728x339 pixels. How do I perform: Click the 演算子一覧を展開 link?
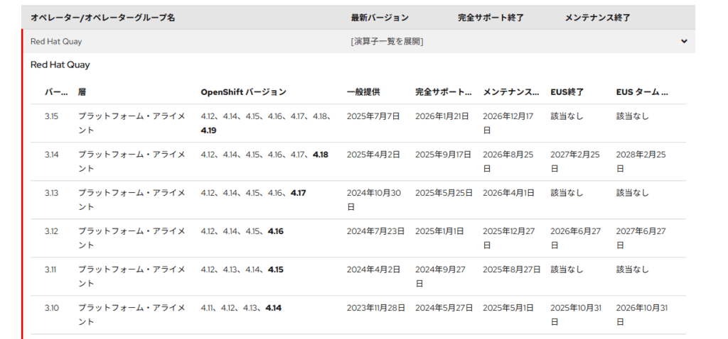click(x=387, y=41)
